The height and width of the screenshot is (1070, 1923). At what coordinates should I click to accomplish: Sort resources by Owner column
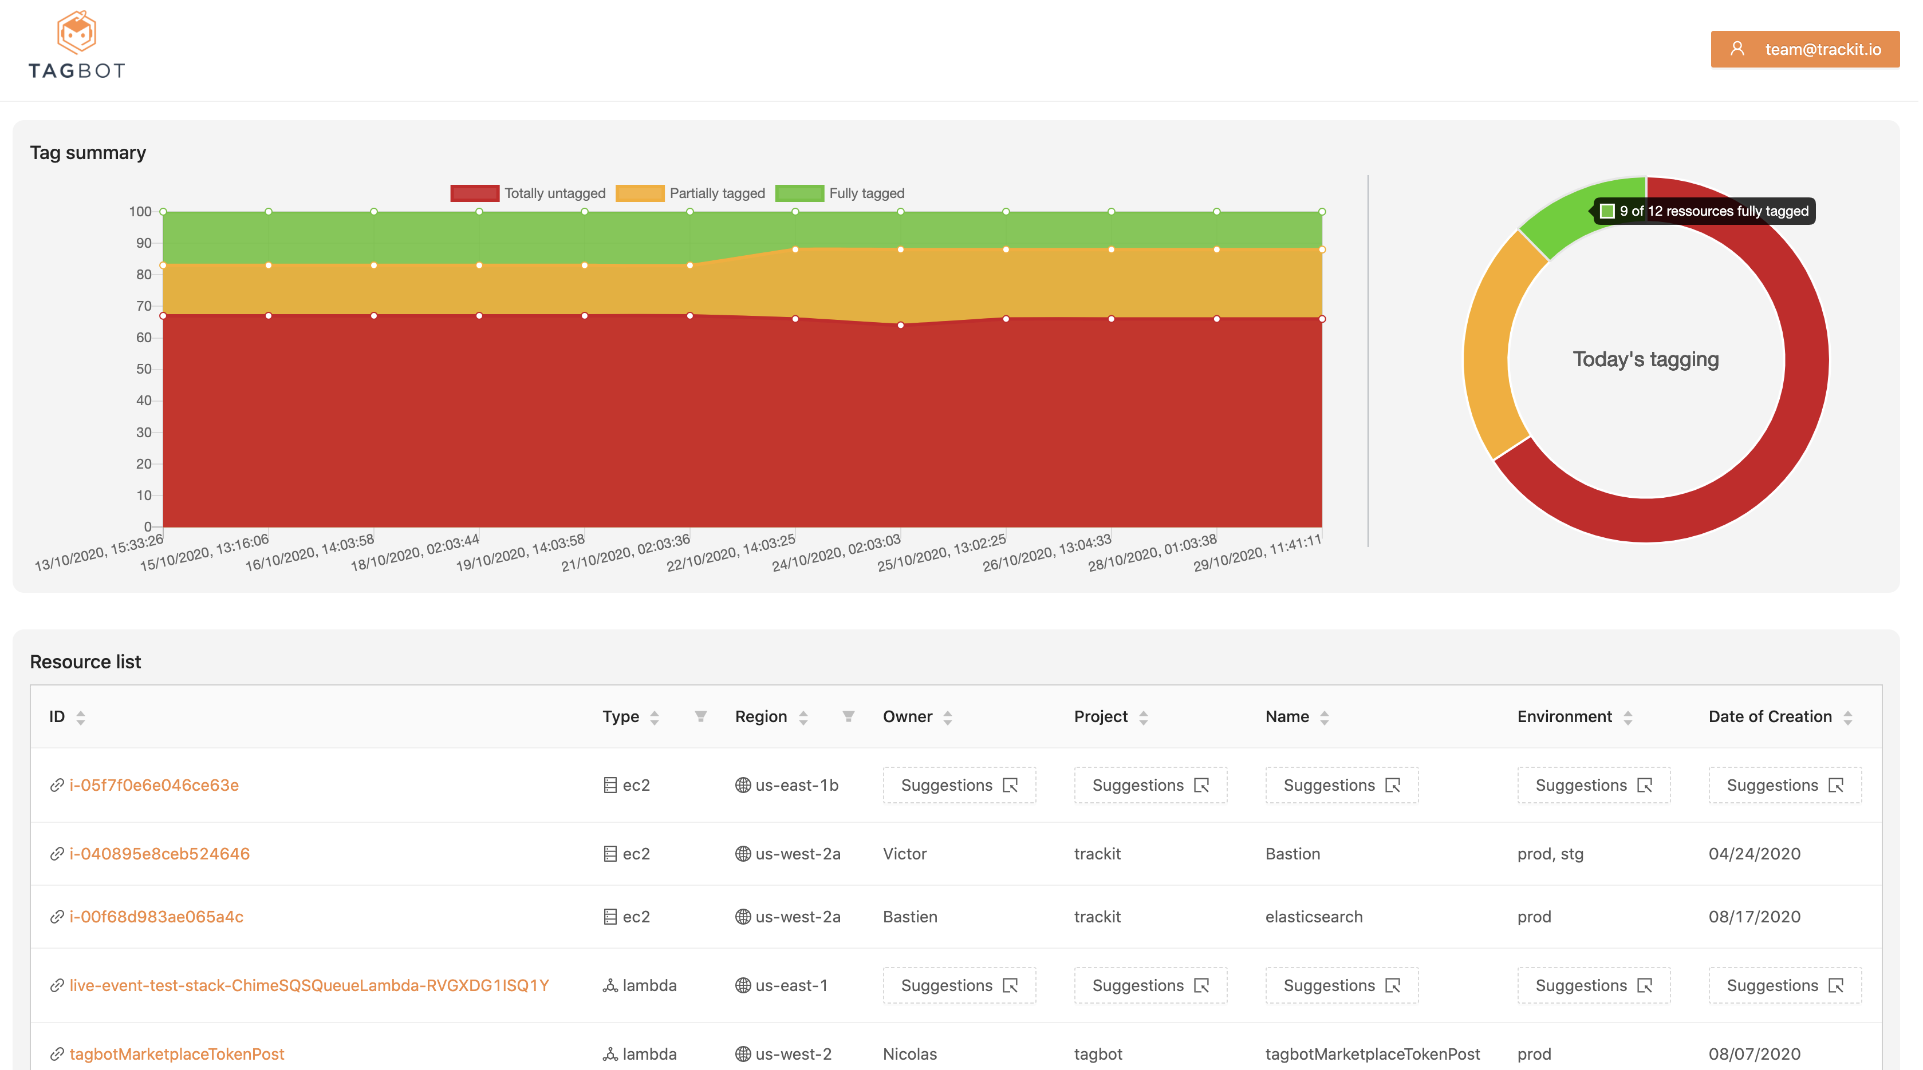point(947,718)
